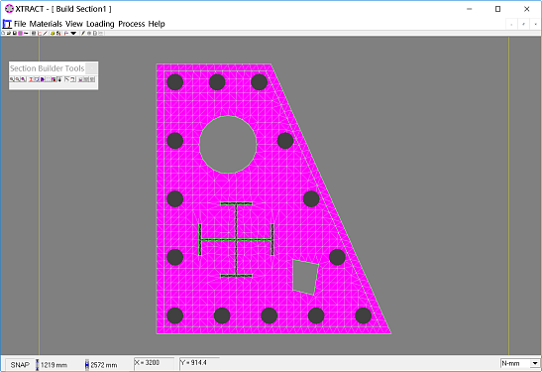Click the circular void in the section
This screenshot has width=542, height=372.
click(x=228, y=144)
